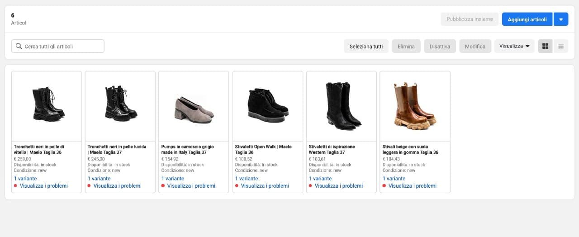The height and width of the screenshot is (237, 579).
Task: Open thumbnail of Stivaletti Open Walk
Action: coord(268,106)
